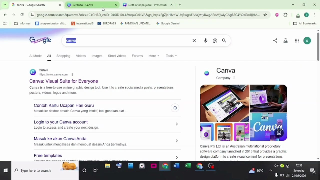Open the informasi bookmark folder

(22, 23)
